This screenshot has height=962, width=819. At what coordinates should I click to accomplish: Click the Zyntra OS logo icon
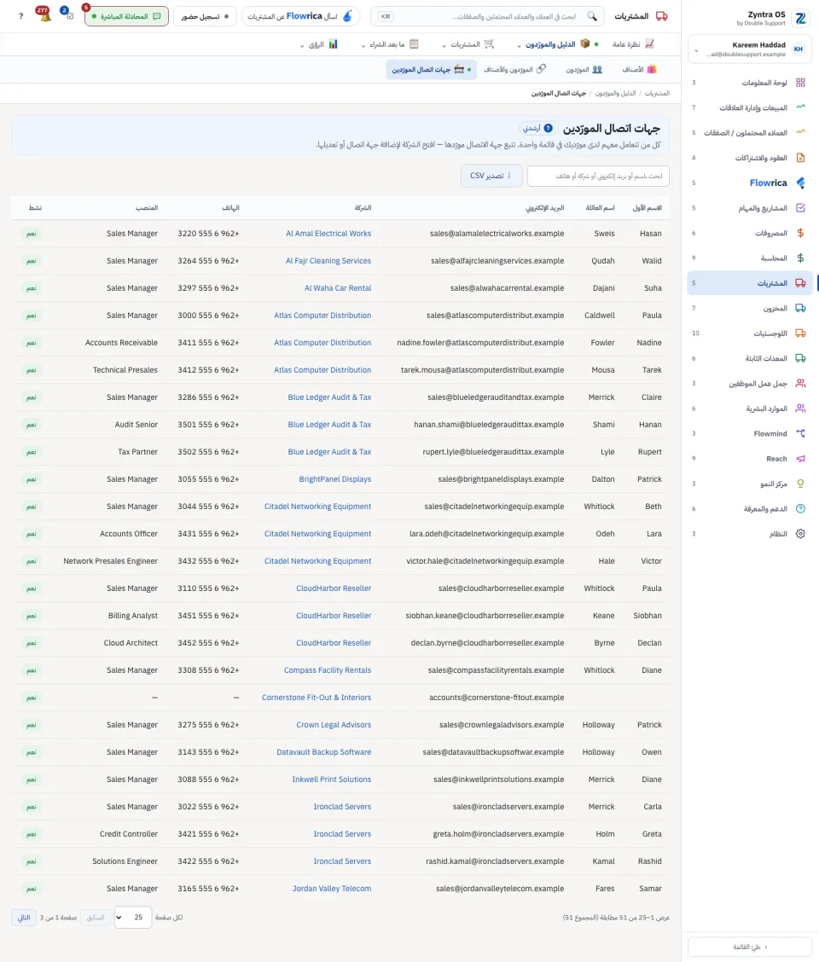coord(800,18)
